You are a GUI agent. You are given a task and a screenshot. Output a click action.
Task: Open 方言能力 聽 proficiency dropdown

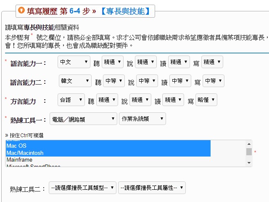107,100
